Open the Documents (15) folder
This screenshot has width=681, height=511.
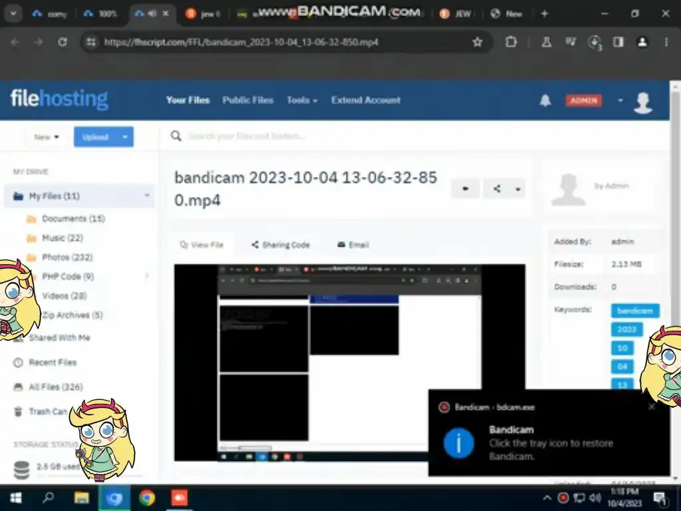pos(73,218)
